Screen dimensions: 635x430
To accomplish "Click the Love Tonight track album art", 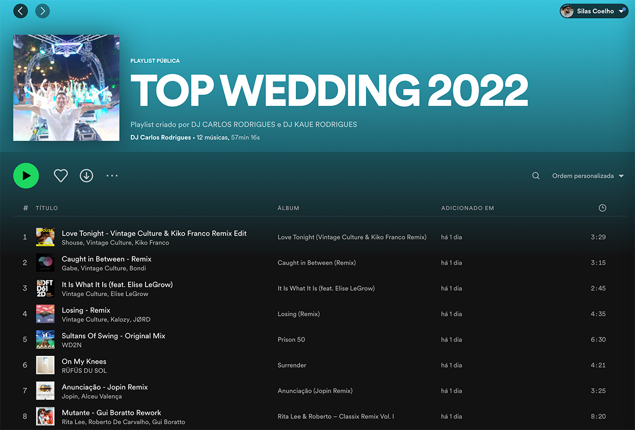I will coord(45,237).
